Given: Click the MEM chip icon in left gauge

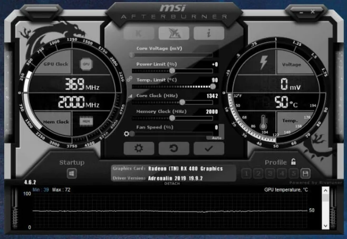Looking at the screenshot, I should click(86, 121).
